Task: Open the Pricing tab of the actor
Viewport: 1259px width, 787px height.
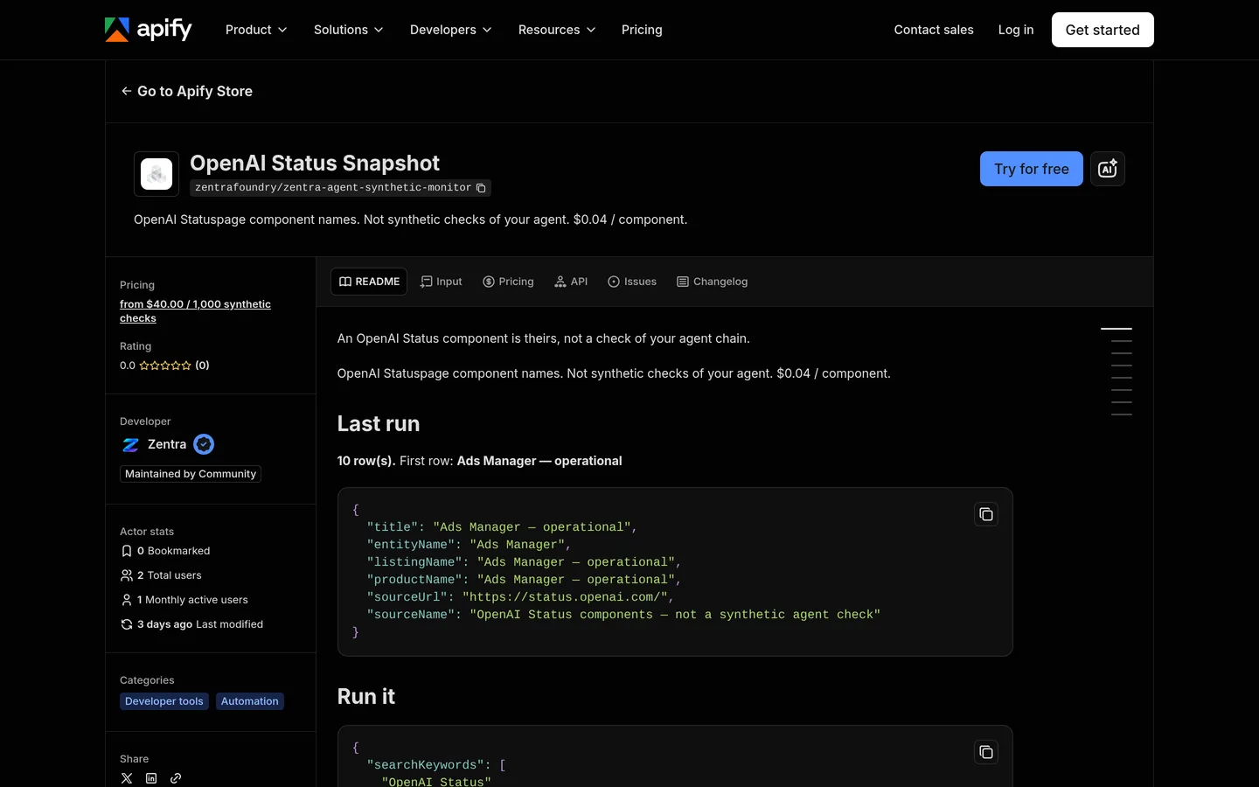Action: click(x=508, y=282)
